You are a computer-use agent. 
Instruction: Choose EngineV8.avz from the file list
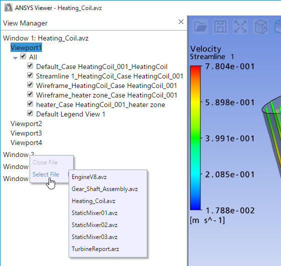[89, 177]
